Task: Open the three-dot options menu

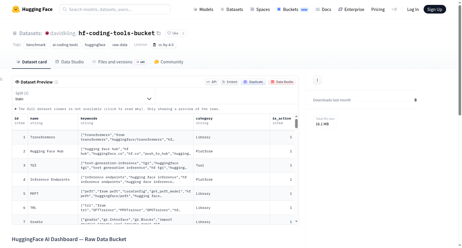Action: point(317,80)
